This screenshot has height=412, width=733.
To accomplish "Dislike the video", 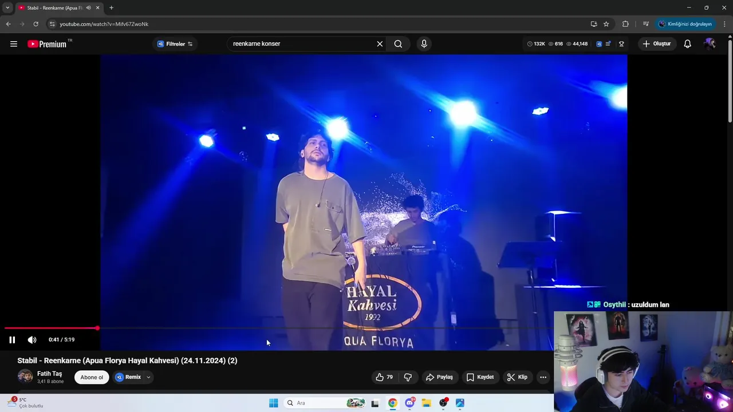I will (408, 377).
